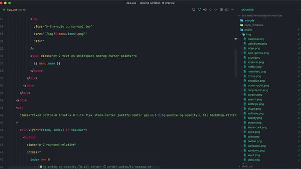The height and width of the screenshot is (169, 301).
Task: Click the round open-changes icon in editor toolbar
Action: [x=222, y=10]
